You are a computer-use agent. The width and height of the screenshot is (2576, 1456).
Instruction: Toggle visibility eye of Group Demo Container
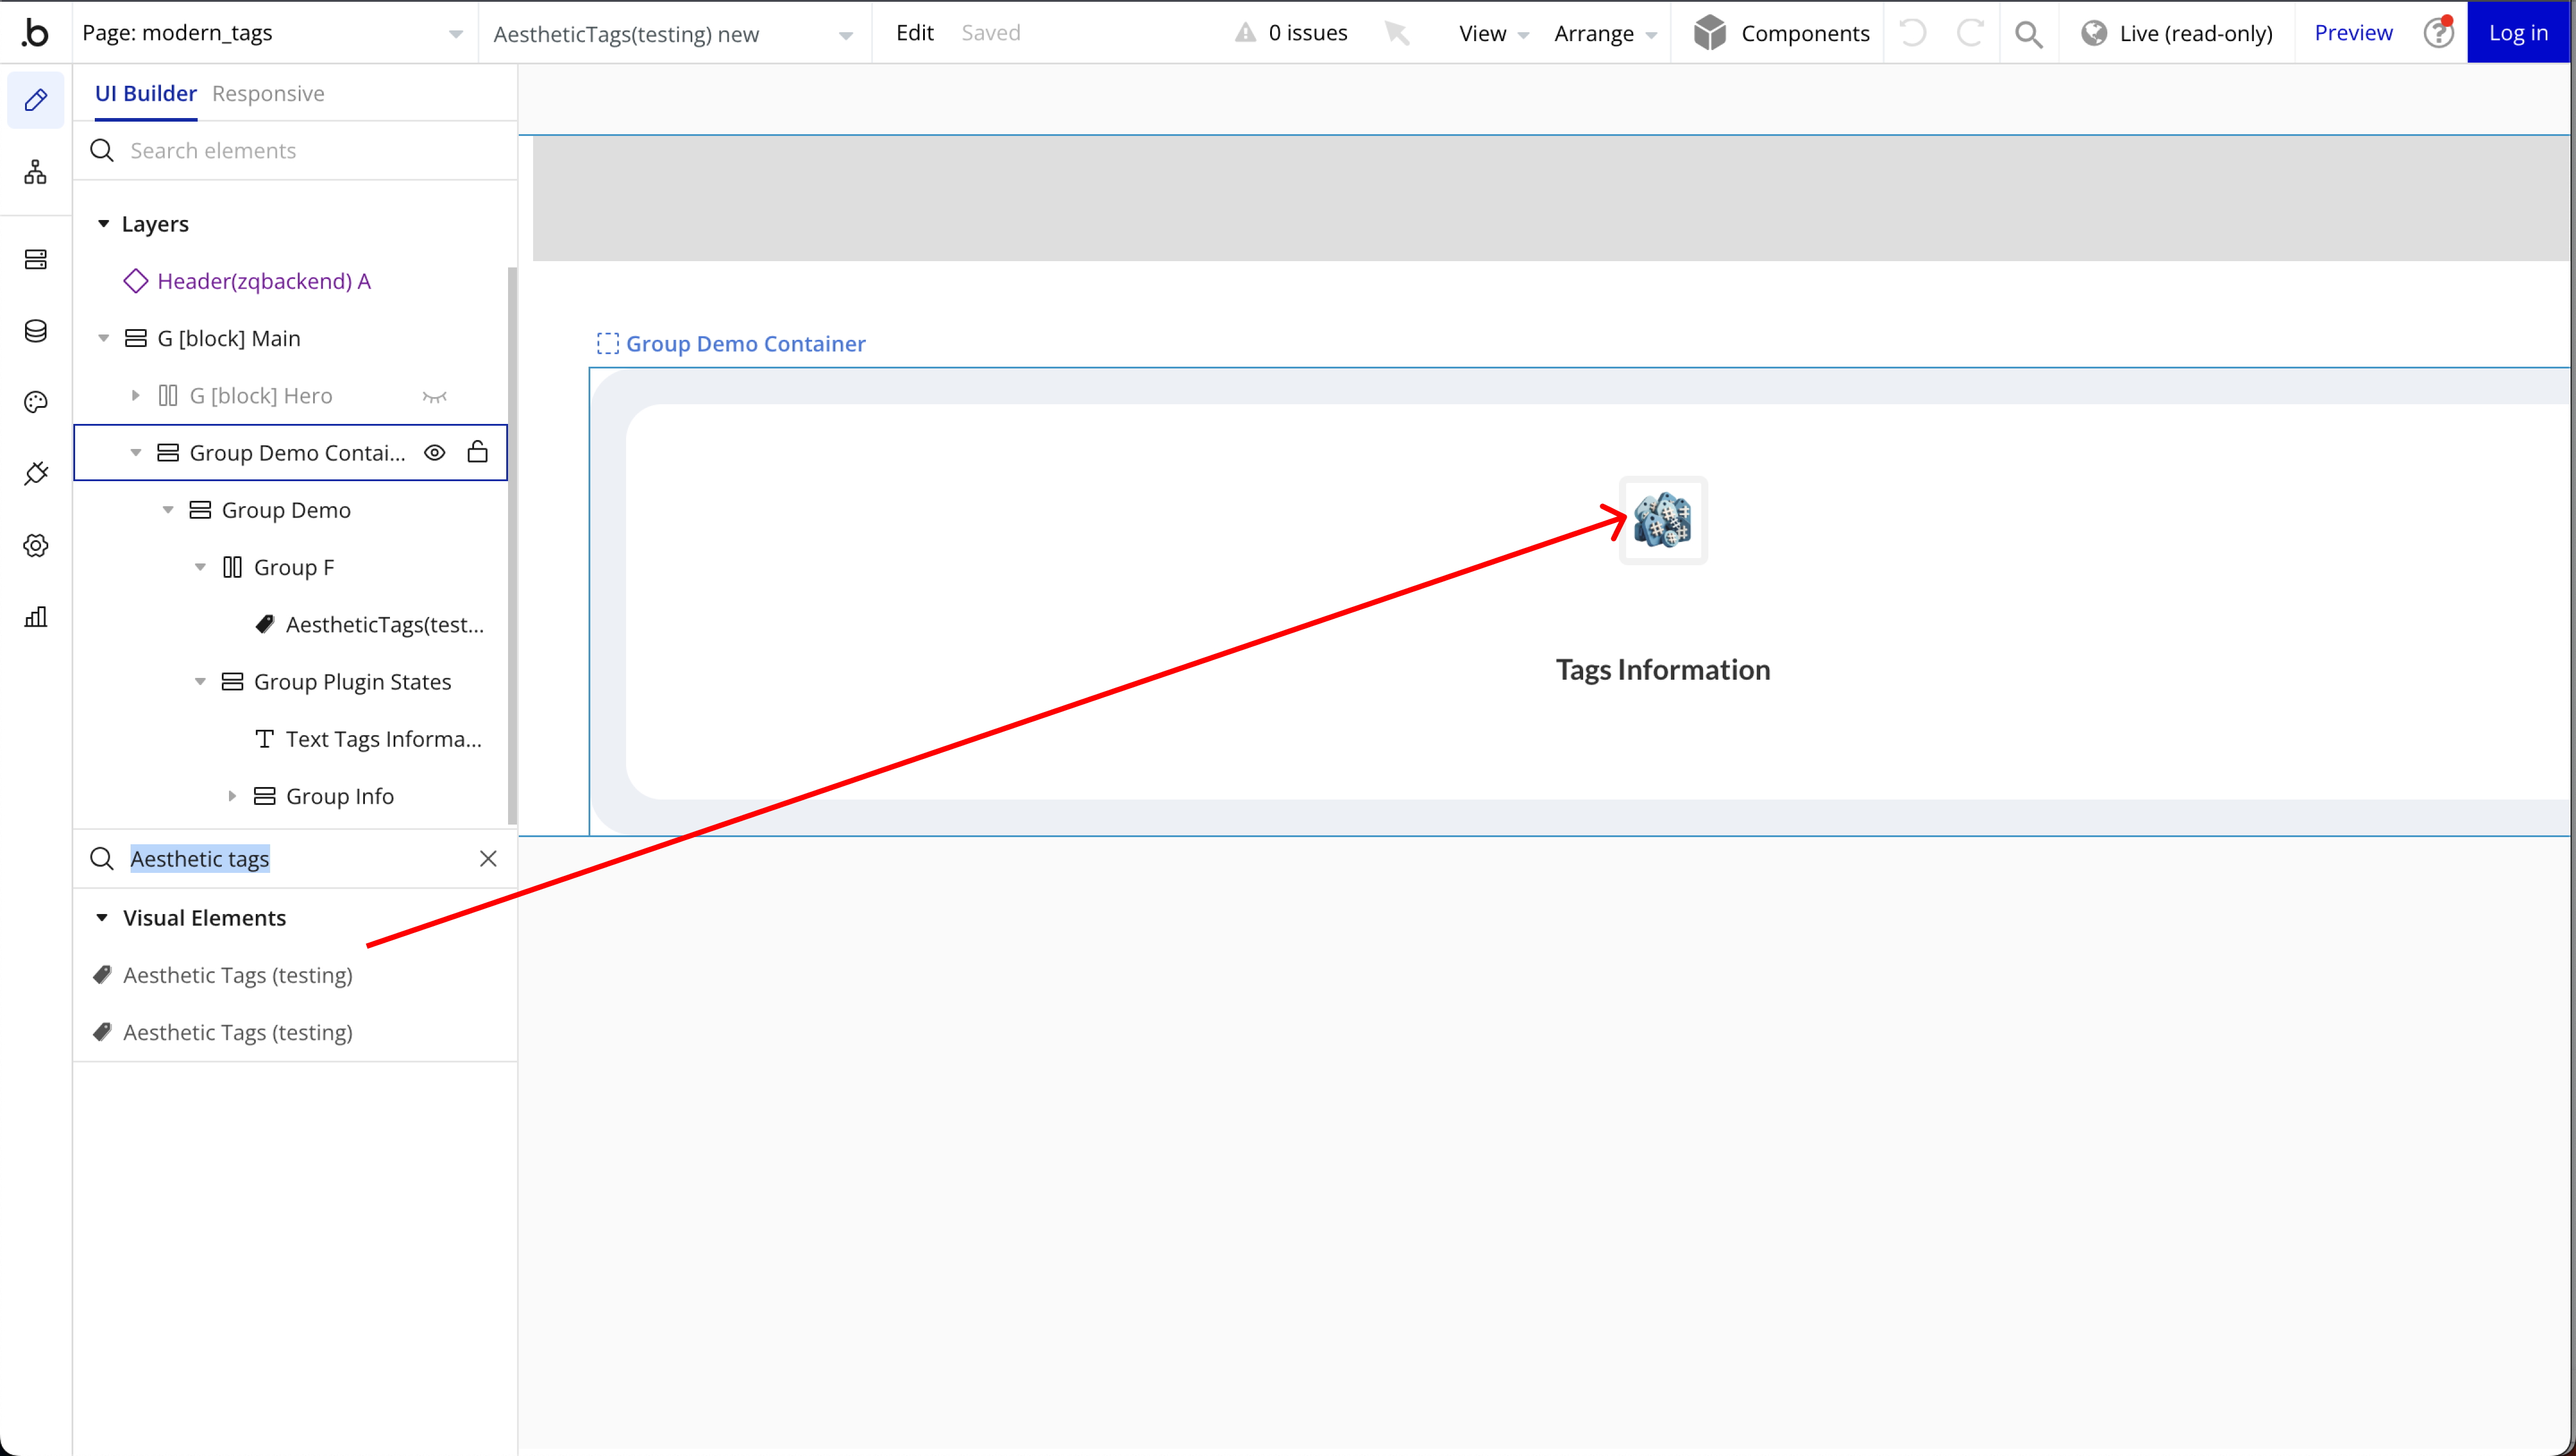tap(434, 453)
